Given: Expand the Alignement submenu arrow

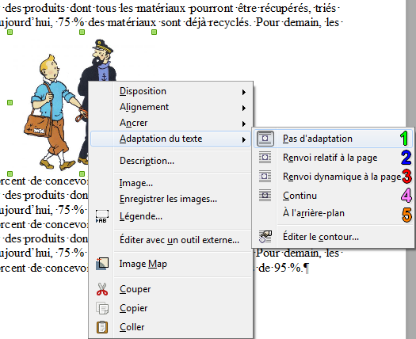Looking at the screenshot, I should tap(244, 108).
